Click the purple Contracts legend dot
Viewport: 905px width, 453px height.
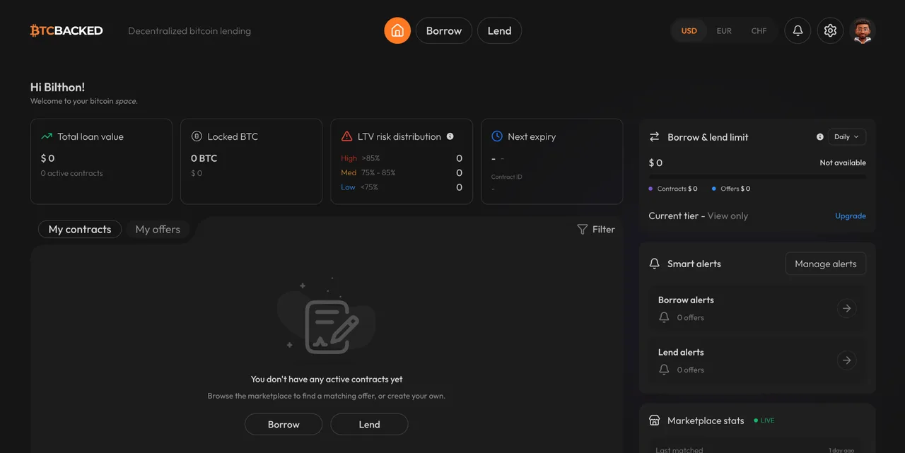(x=650, y=189)
